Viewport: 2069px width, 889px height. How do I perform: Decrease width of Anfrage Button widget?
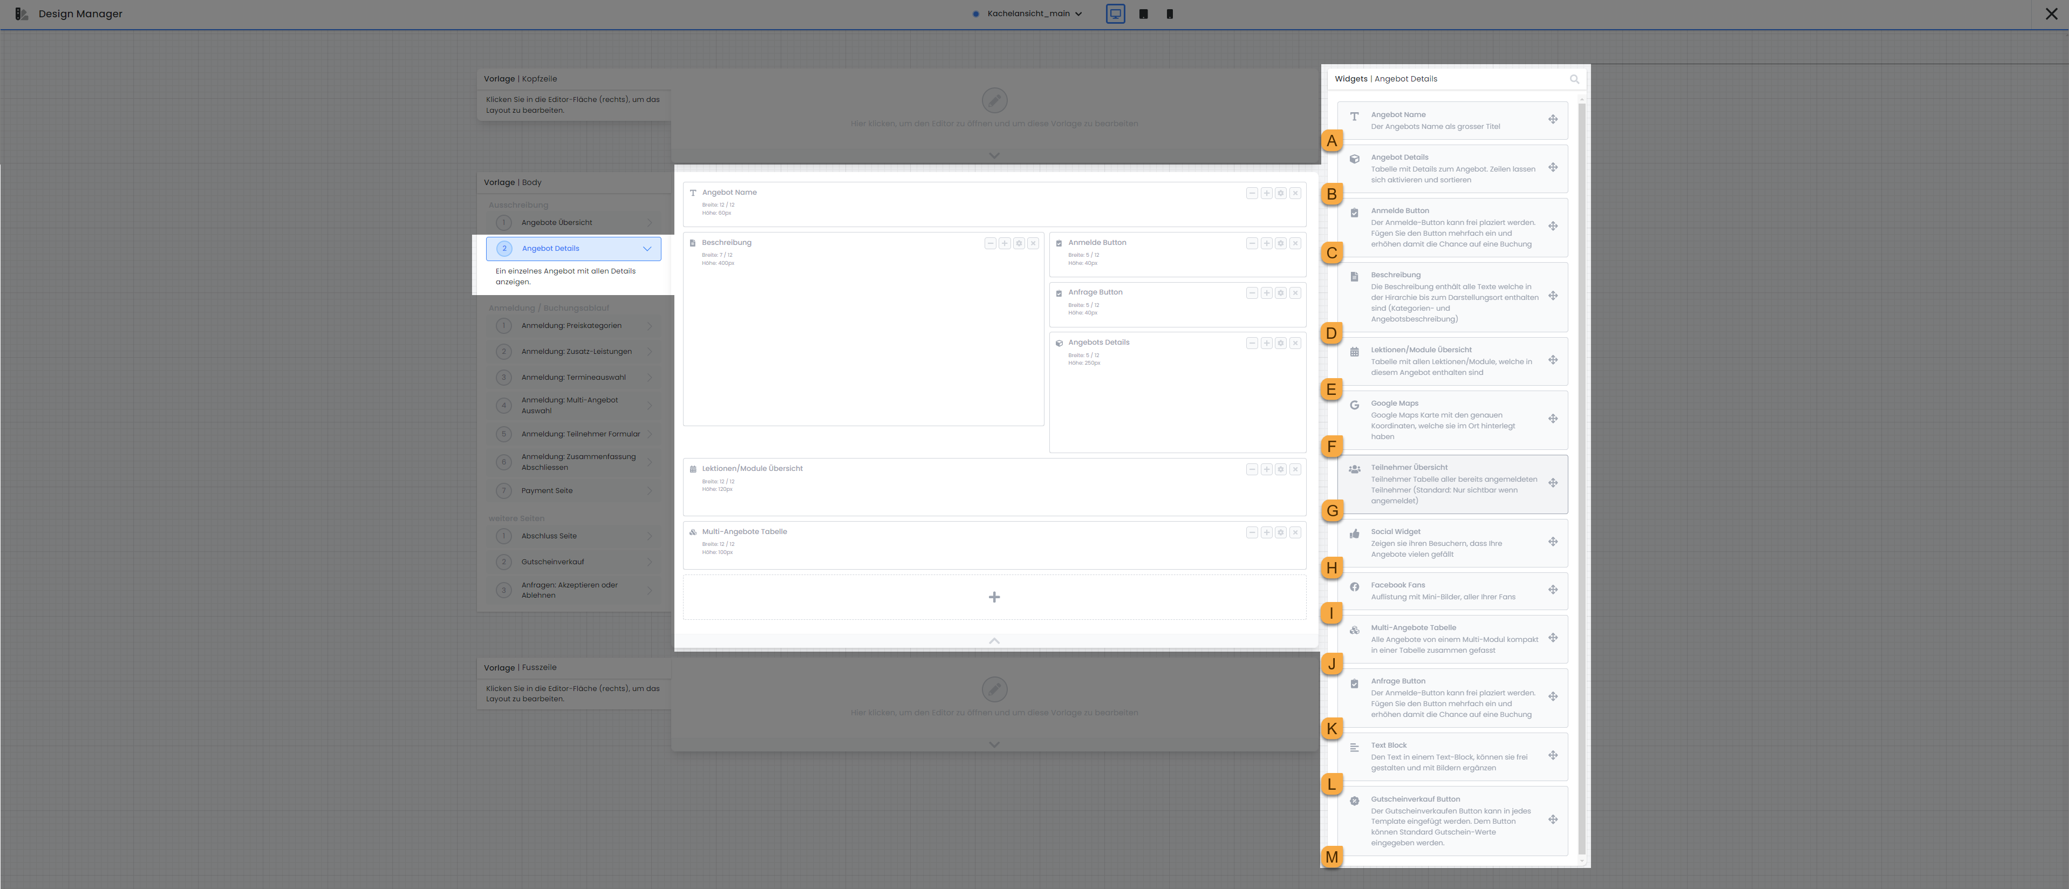coord(1252,293)
